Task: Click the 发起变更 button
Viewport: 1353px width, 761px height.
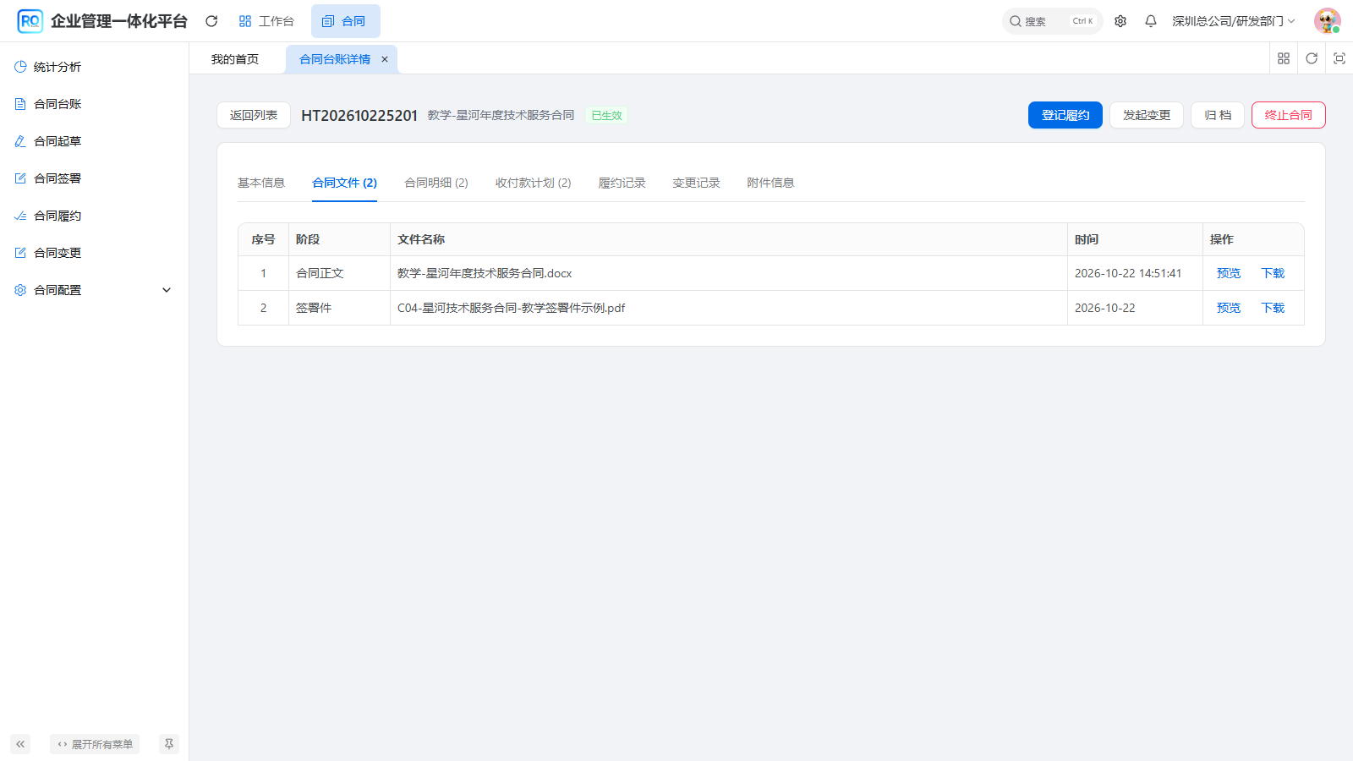Action: pyautogui.click(x=1147, y=115)
